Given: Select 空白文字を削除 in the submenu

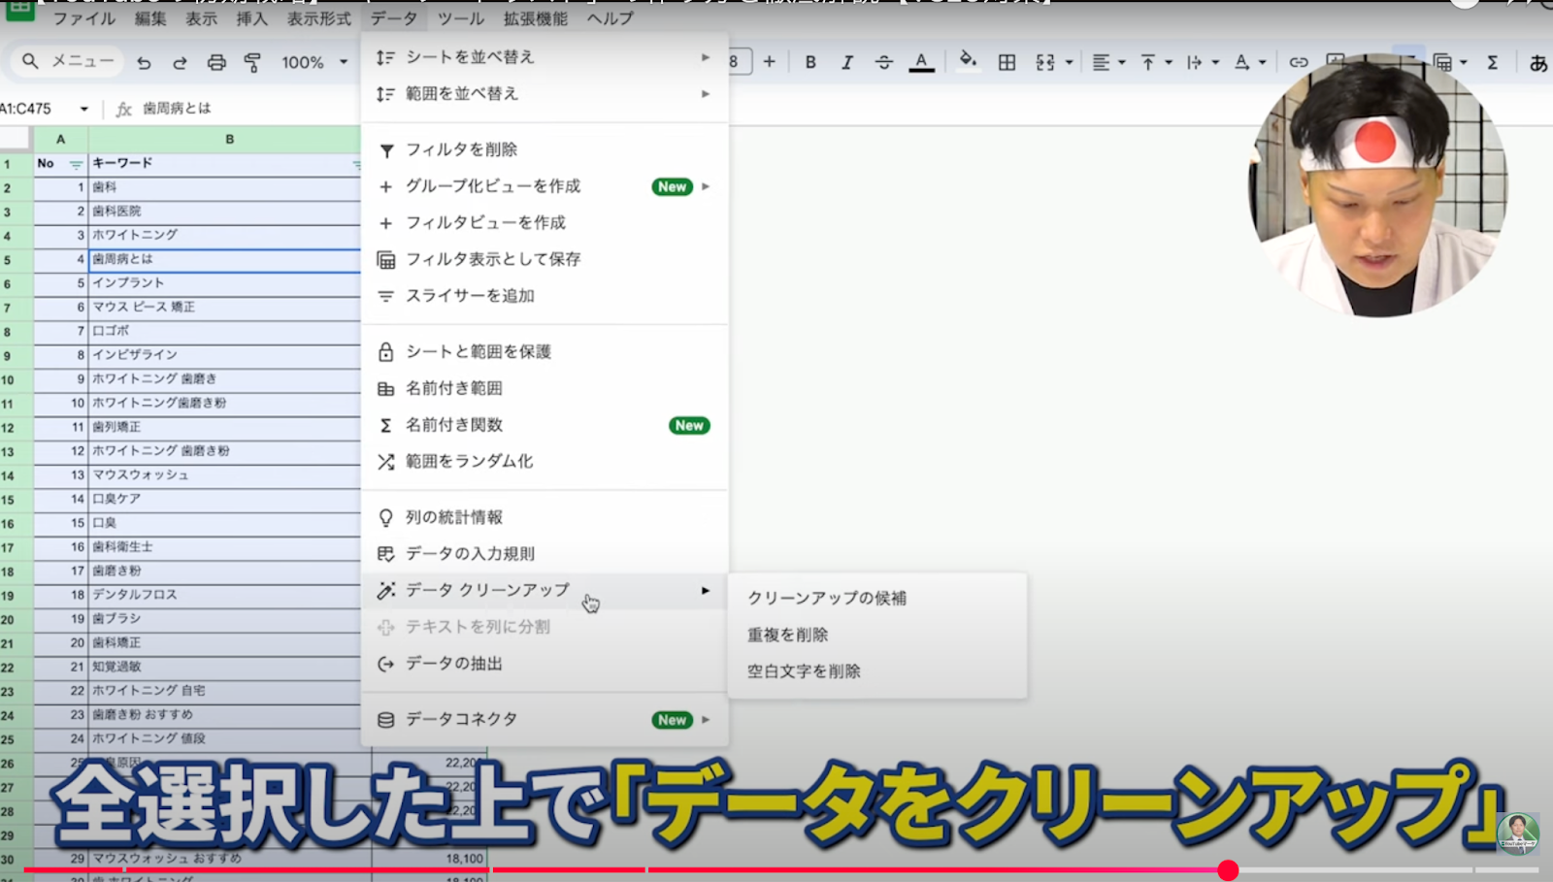Looking at the screenshot, I should point(804,671).
